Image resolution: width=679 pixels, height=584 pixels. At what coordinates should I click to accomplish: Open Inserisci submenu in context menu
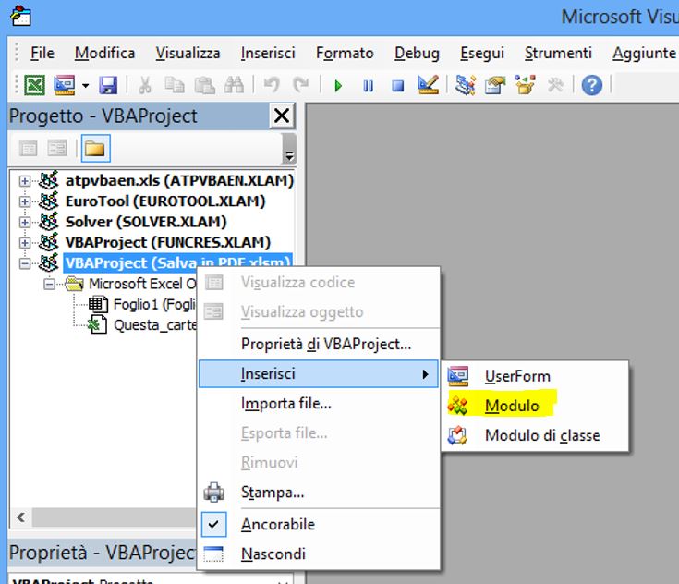coord(319,374)
